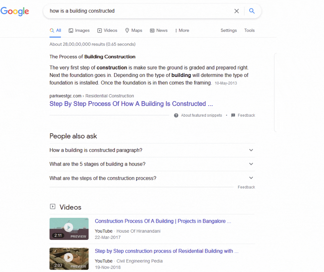Click the News icon in the search tabs
Screen dimensions: 324x272
(152, 30)
